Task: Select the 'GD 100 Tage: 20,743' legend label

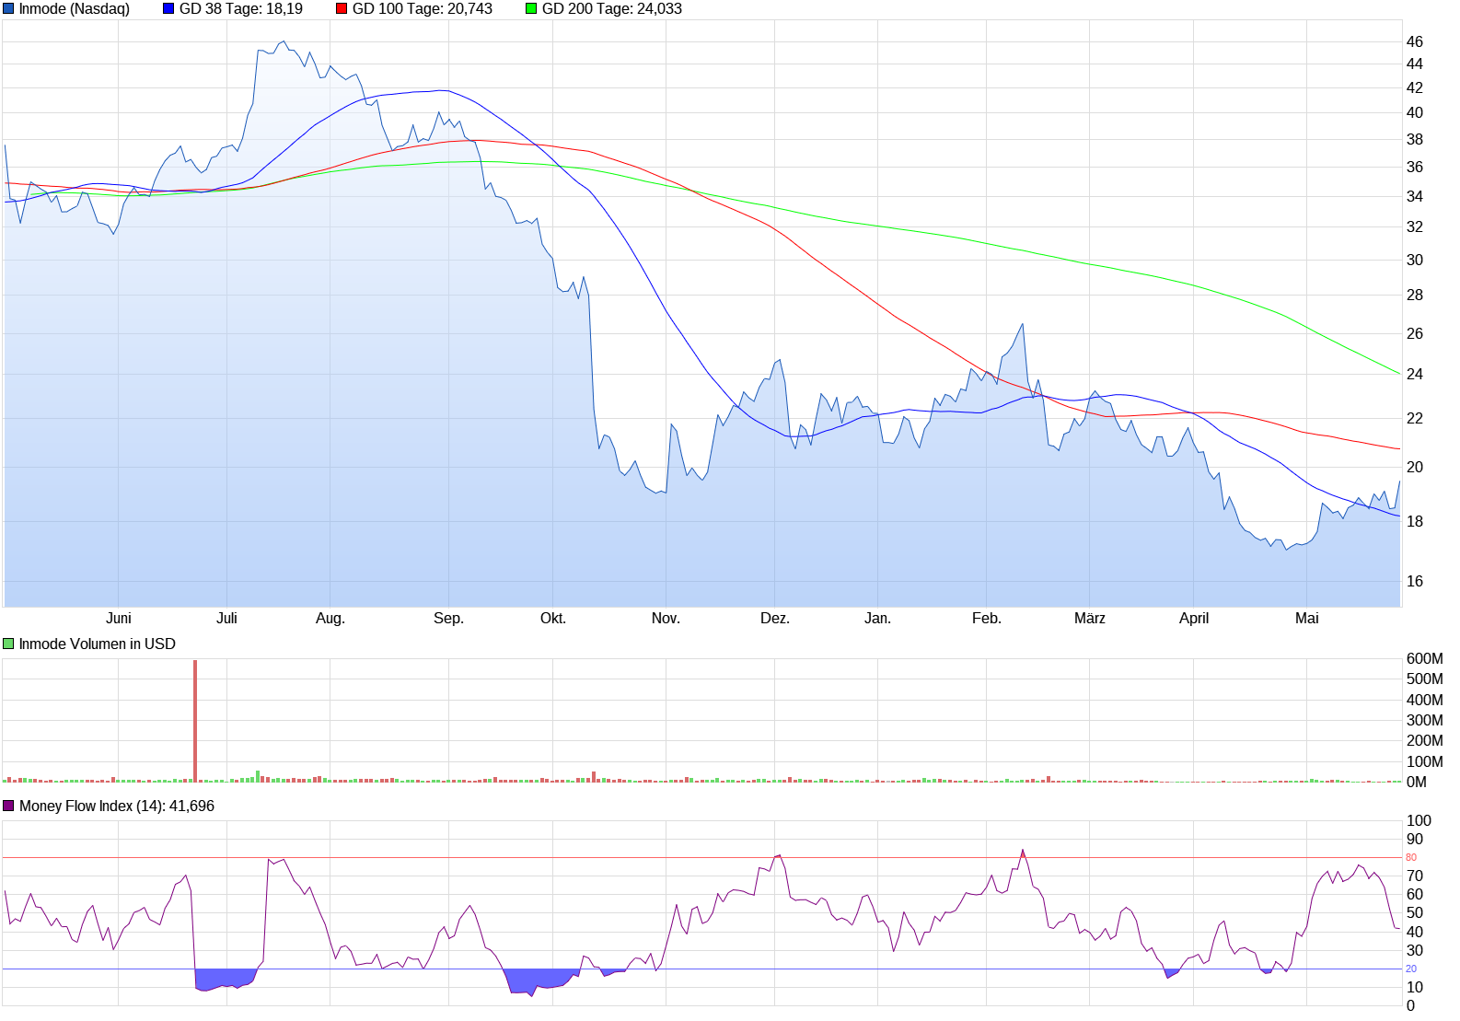Action: tap(422, 9)
